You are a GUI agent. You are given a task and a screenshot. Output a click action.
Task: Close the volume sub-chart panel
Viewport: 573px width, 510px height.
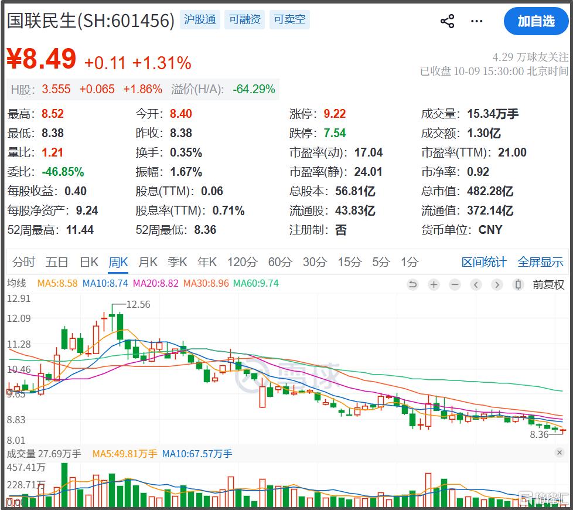point(559,453)
